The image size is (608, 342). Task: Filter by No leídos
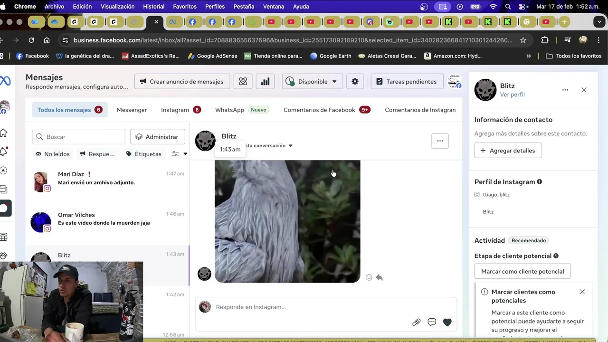[53, 154]
